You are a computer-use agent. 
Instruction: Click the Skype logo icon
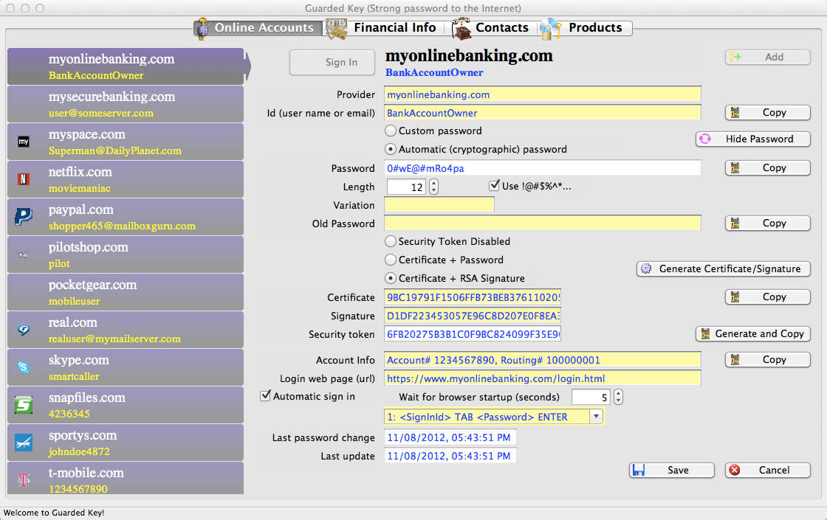point(24,367)
